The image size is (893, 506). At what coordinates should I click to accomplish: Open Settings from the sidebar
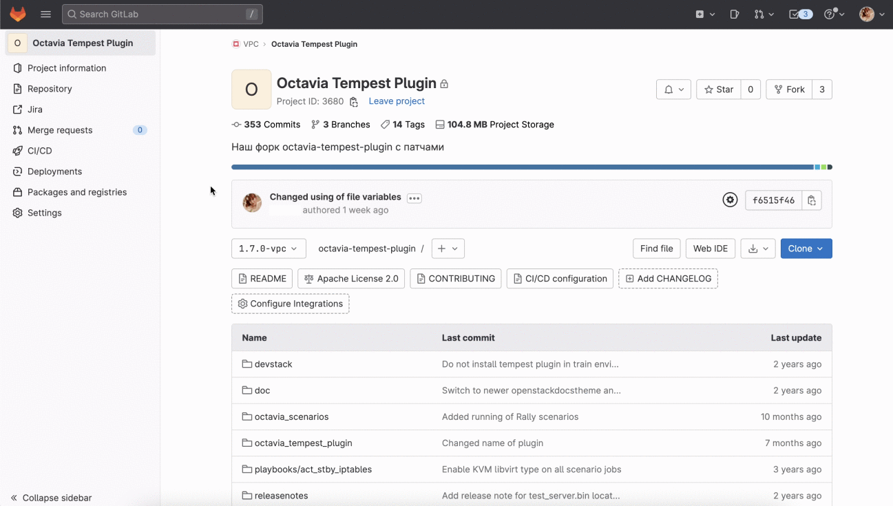click(x=44, y=213)
